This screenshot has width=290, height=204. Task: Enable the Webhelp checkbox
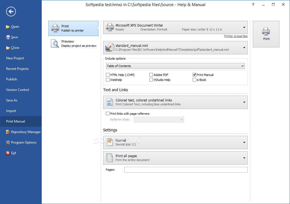click(x=108, y=80)
